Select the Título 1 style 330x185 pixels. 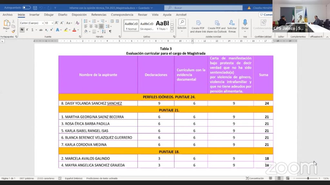click(162, 25)
